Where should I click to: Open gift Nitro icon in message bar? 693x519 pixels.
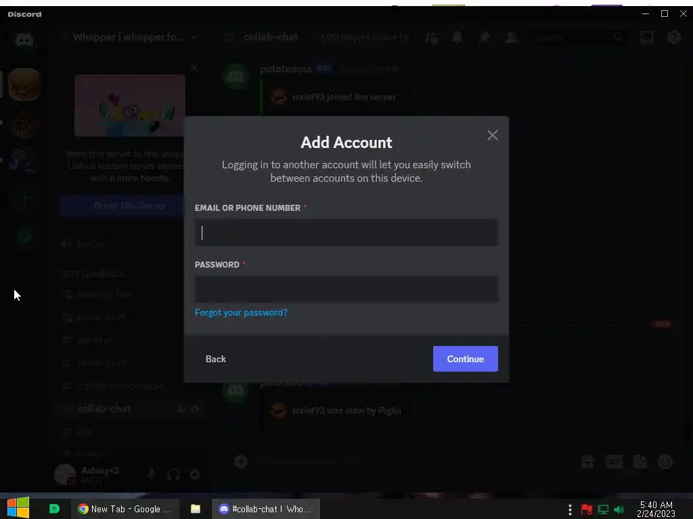587,462
